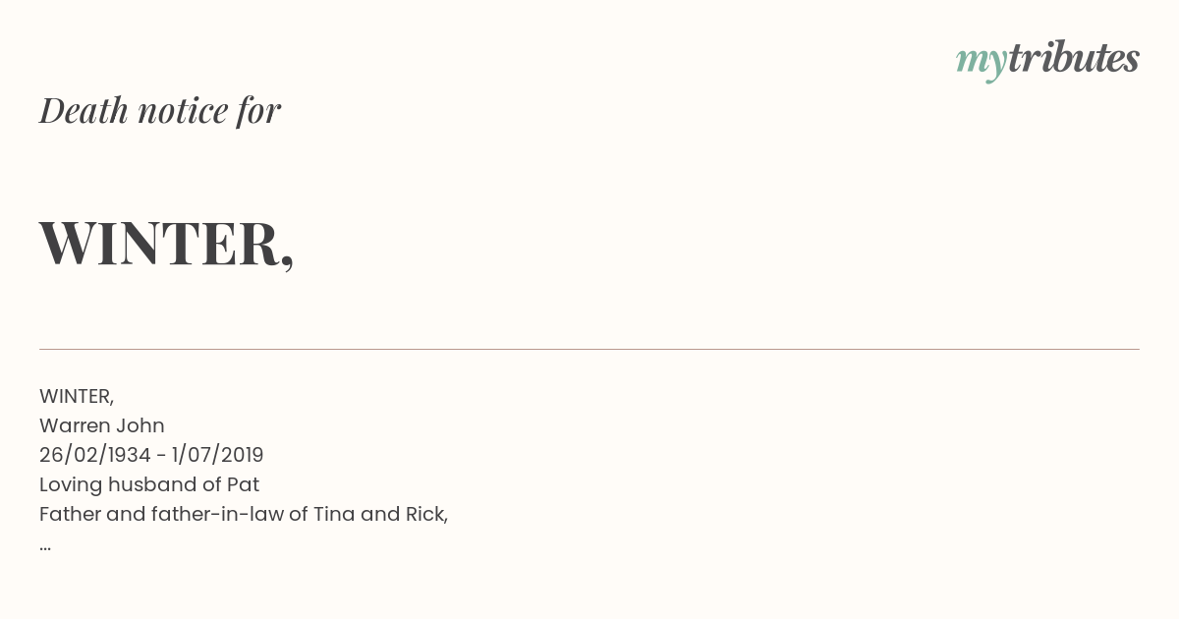This screenshot has width=1179, height=619.
Task: Click the large bold WINTER, headline
Action: point(166,243)
